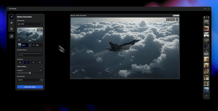Open the music note audio tool
This screenshot has width=218, height=111.
(x=11, y=36)
